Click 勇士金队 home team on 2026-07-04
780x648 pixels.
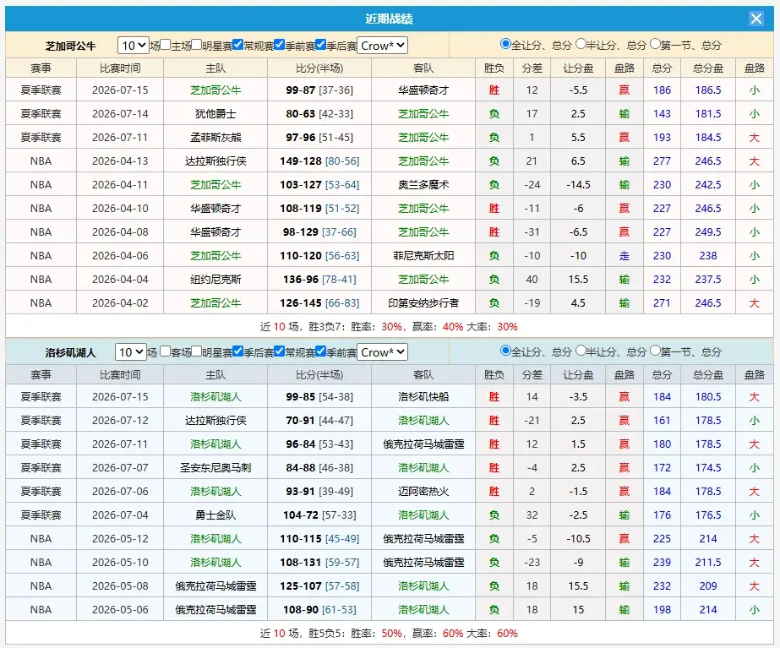tap(215, 515)
